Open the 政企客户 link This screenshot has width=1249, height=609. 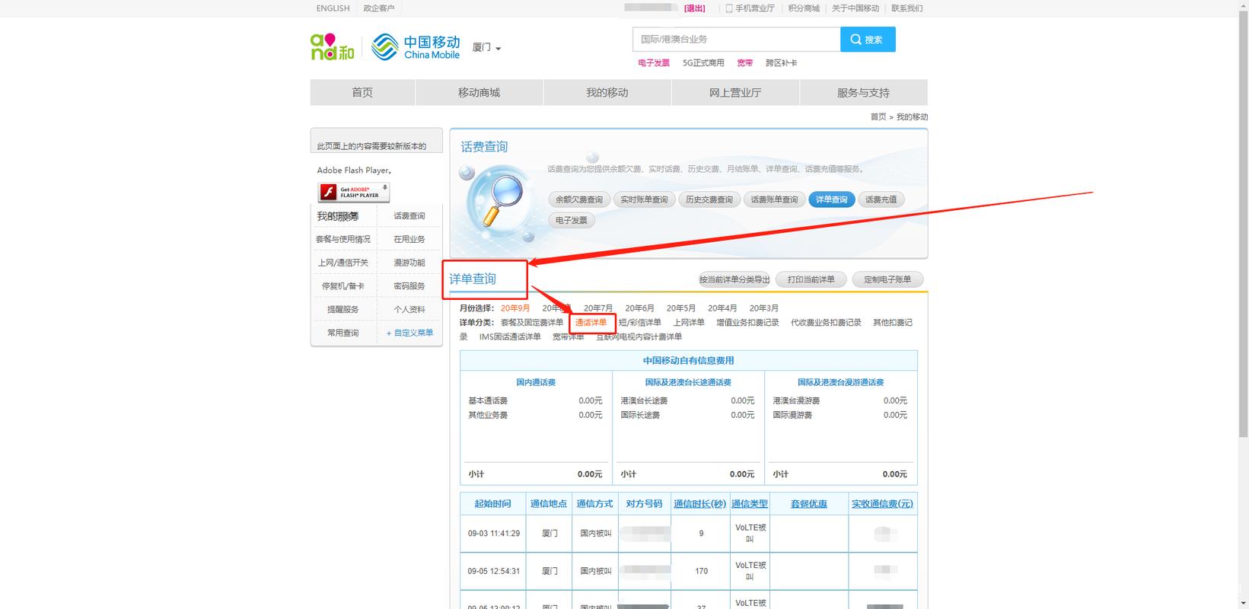click(379, 8)
